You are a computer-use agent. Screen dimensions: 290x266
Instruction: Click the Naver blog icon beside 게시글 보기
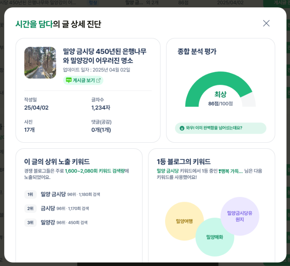coord(69,80)
